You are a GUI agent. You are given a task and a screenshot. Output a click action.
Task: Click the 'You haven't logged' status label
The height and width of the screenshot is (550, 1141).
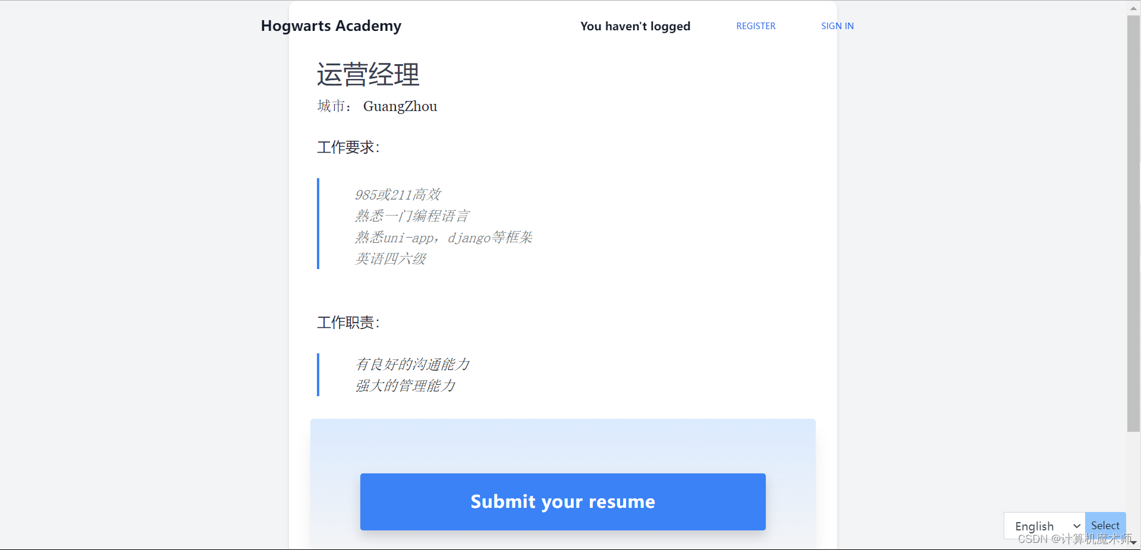635,26
